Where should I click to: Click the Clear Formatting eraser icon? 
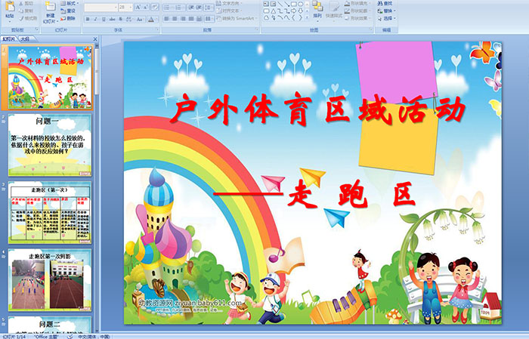(155, 7)
